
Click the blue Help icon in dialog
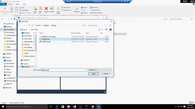click(110, 30)
